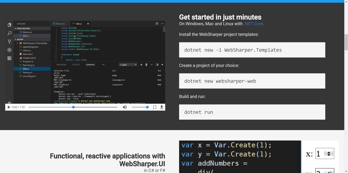
Task: Click the 'dotnet new websharper-web' code box
Action: tap(252, 81)
